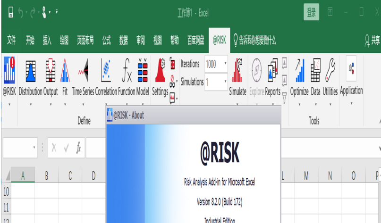The image size is (381, 223).
Task: Open the Time Series tool
Action: (x=84, y=70)
